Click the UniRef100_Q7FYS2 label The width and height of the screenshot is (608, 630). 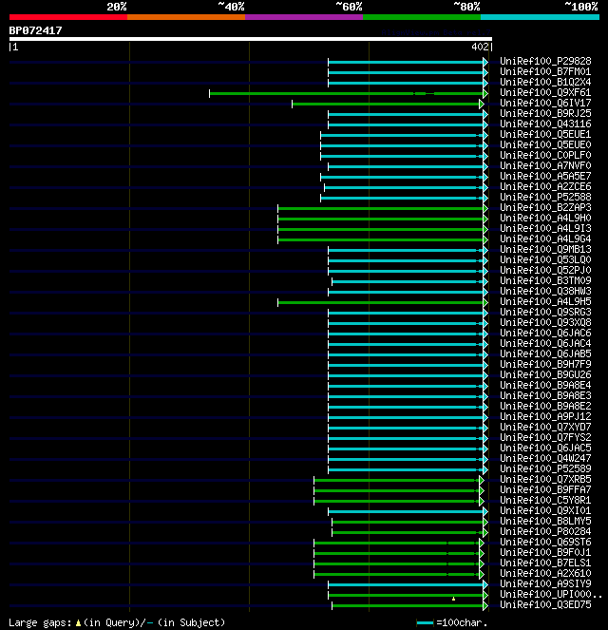[545, 437]
